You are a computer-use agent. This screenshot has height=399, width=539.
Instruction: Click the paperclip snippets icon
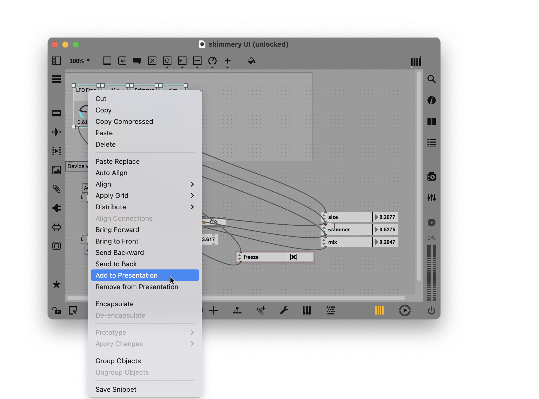click(x=57, y=189)
